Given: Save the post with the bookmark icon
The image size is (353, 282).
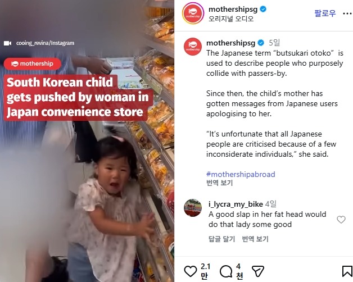Looking at the screenshot, I should pyautogui.click(x=347, y=271).
